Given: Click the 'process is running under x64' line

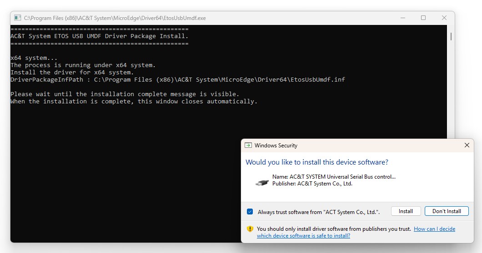Looking at the screenshot, I should (x=83, y=65).
